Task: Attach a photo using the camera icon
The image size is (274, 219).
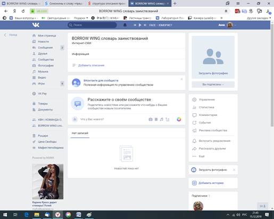Action: 151,120
